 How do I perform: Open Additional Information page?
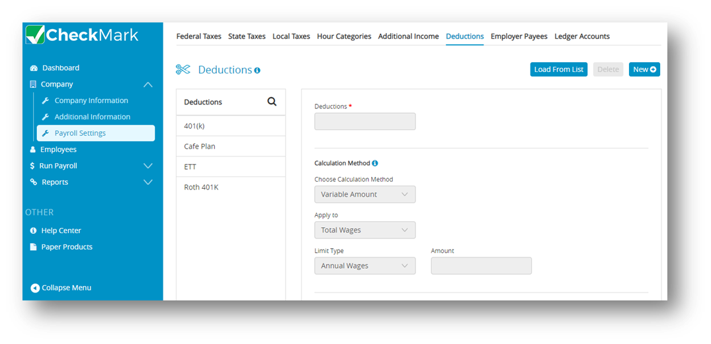93,117
